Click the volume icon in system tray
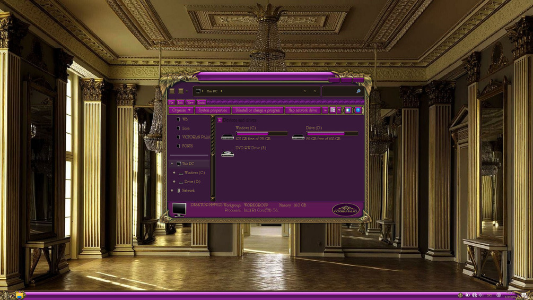The width and height of the screenshot is (533, 300). click(x=480, y=295)
